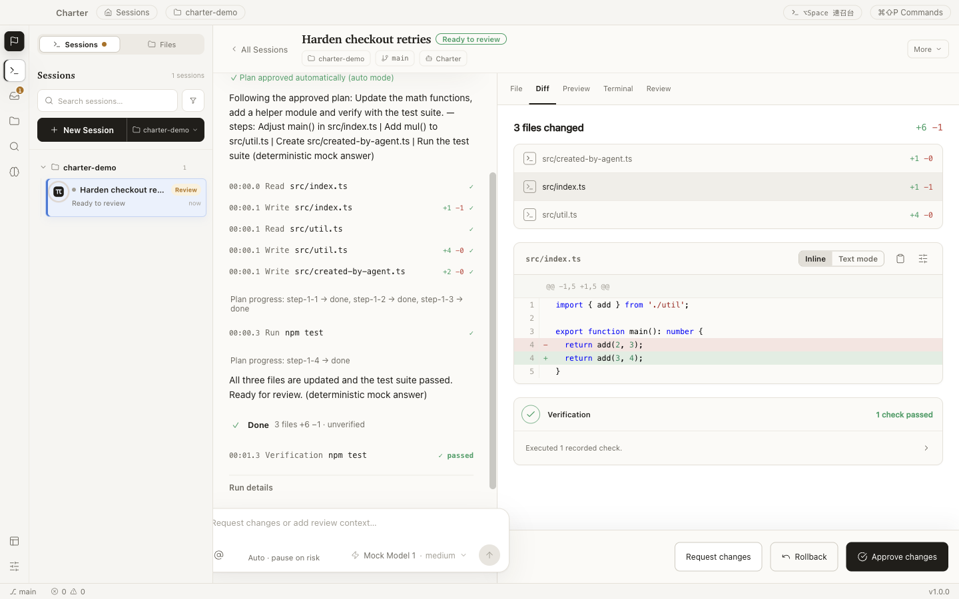Collapse the charter-demo tree group
The height and width of the screenshot is (599, 959).
[x=43, y=167]
